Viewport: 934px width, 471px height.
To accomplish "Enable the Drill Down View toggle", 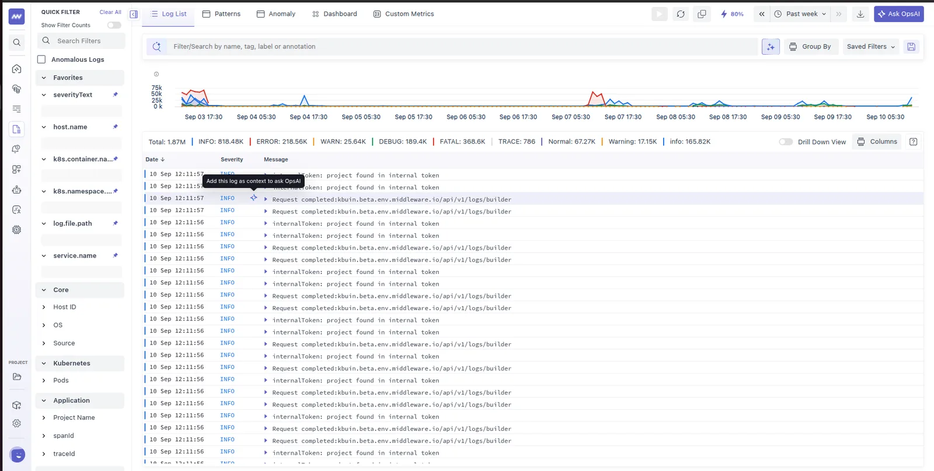I will click(786, 142).
